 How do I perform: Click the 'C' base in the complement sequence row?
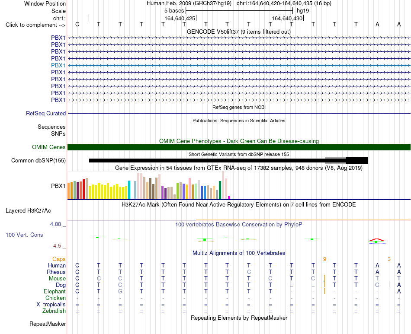[77, 24]
